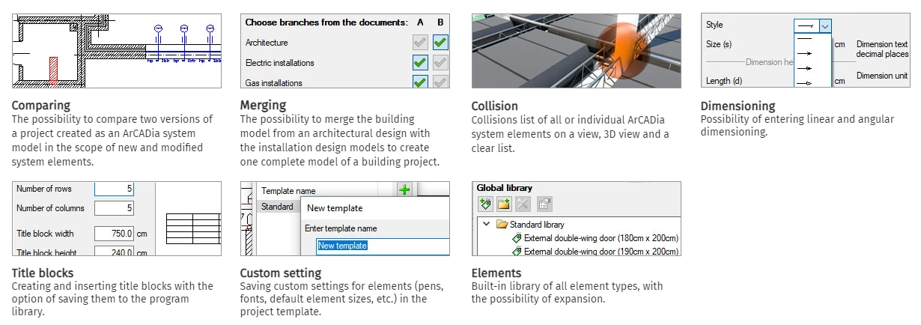Select the plain line style from dropdown list
The width and height of the screenshot is (921, 325).
pos(806,40)
